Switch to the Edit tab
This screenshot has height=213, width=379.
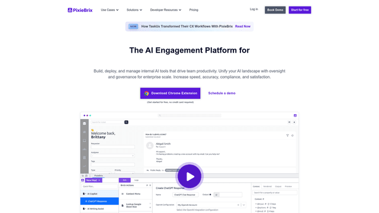[125, 180]
